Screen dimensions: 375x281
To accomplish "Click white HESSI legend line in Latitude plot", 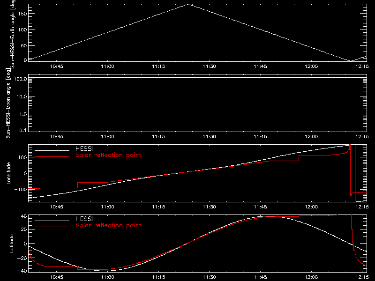I will (52, 221).
